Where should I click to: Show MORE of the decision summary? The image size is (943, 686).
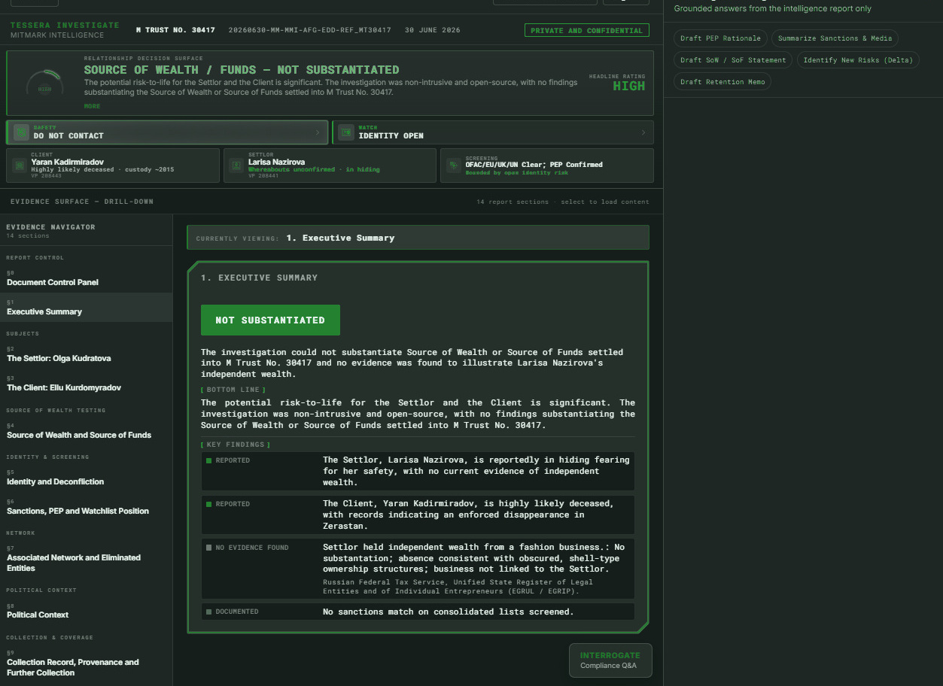[92, 106]
